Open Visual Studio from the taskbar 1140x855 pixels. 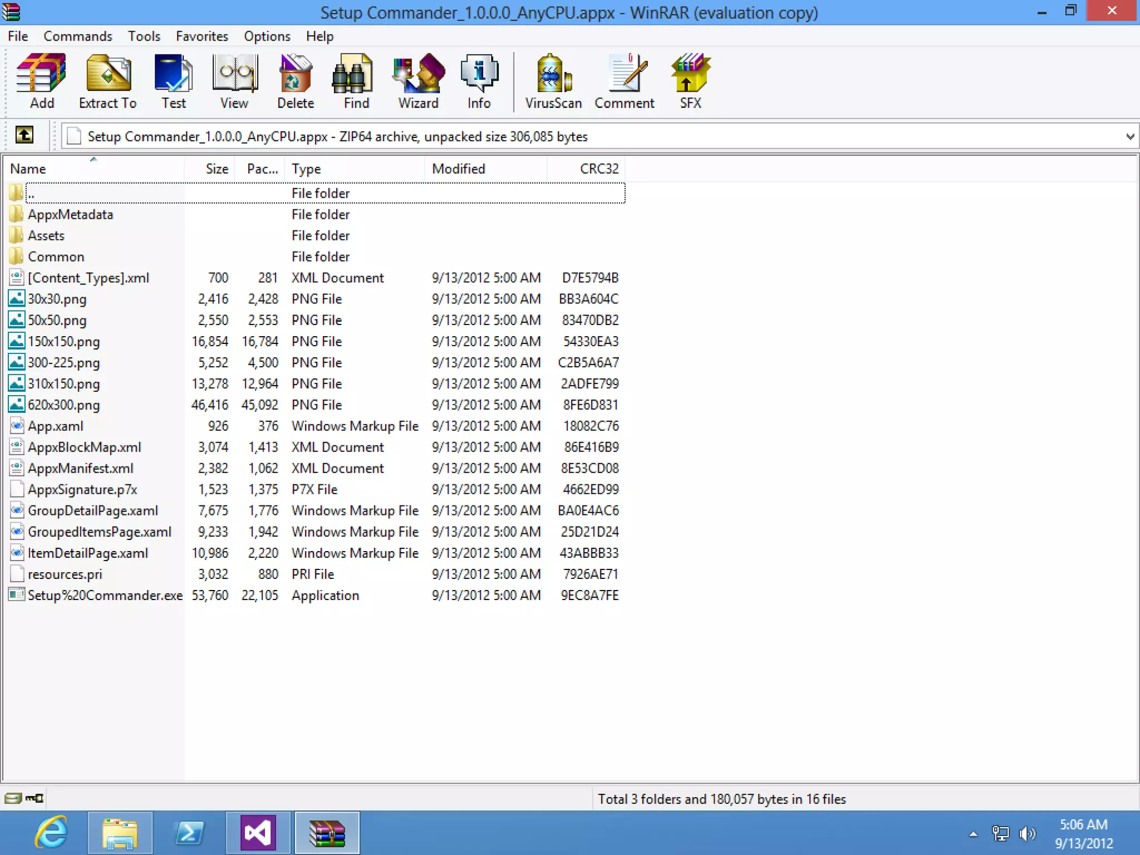pyautogui.click(x=258, y=833)
